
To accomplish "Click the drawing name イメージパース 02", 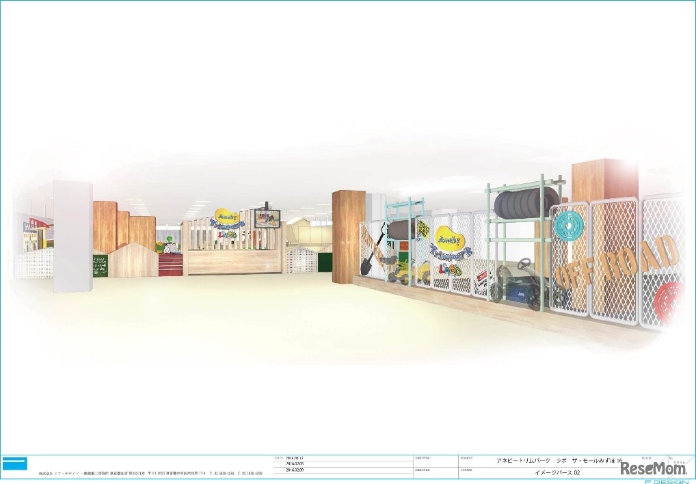I will coord(557,472).
